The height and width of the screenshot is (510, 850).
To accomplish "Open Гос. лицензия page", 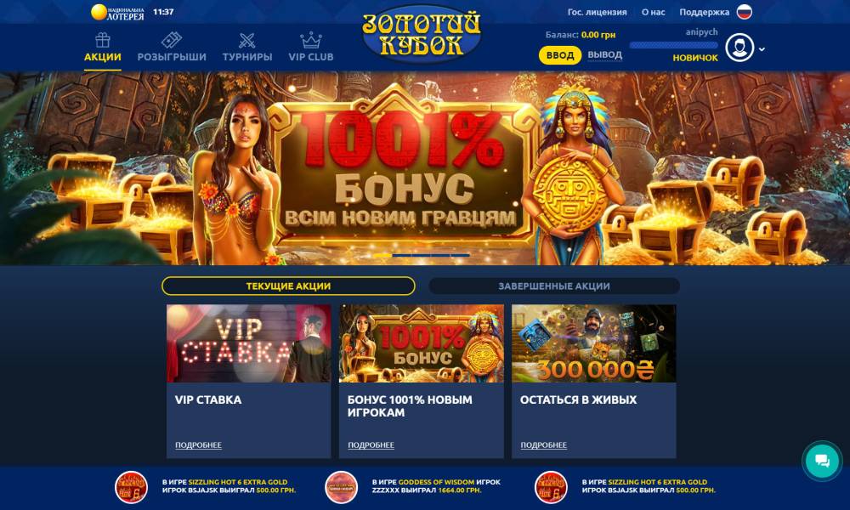I will pos(598,12).
